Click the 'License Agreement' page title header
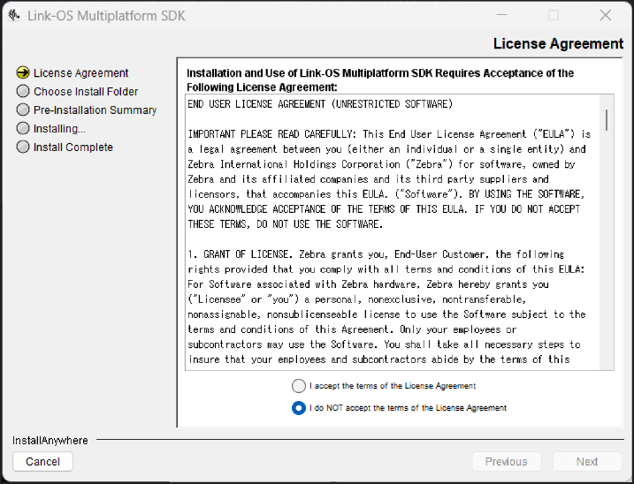Screen dimensions: 634x484 point(558,43)
